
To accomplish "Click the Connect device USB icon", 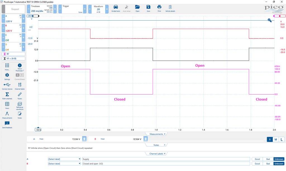I will point(7,85).
